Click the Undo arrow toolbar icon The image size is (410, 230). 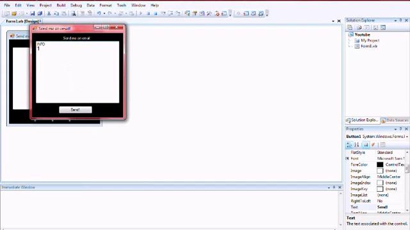pyautogui.click(x=99, y=13)
